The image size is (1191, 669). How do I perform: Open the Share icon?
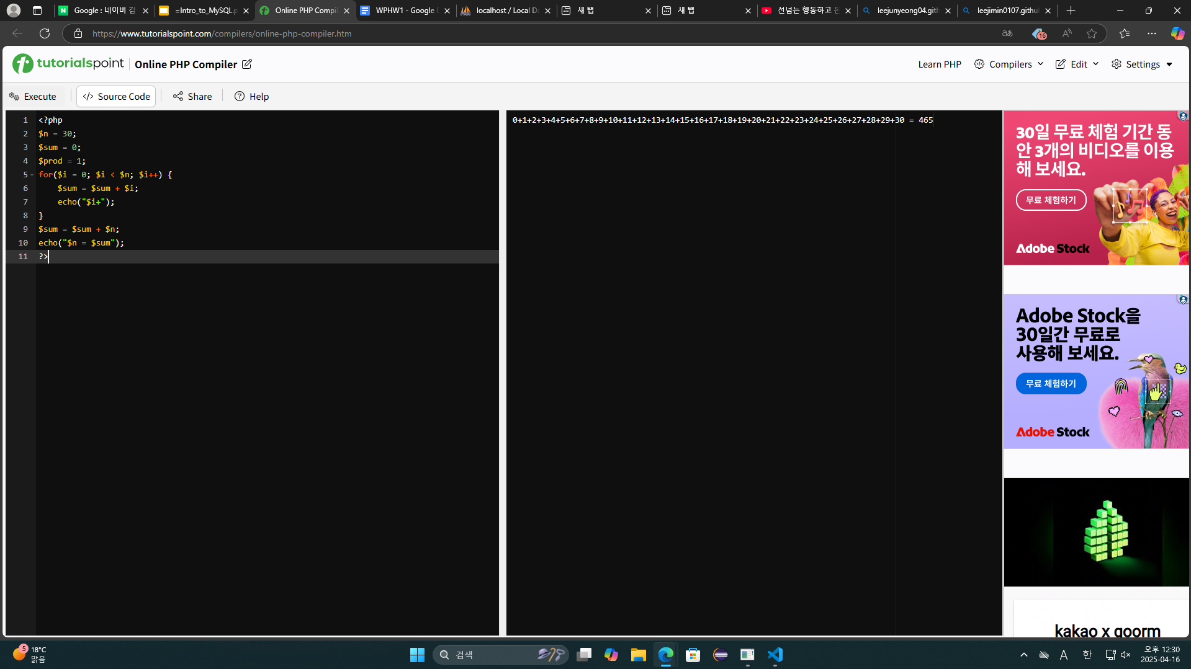(178, 96)
